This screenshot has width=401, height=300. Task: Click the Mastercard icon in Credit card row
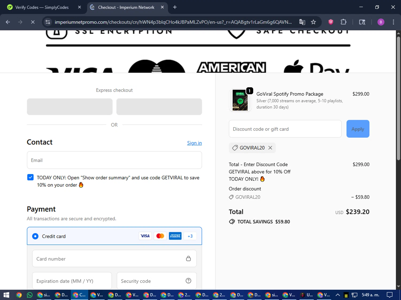tap(160, 236)
